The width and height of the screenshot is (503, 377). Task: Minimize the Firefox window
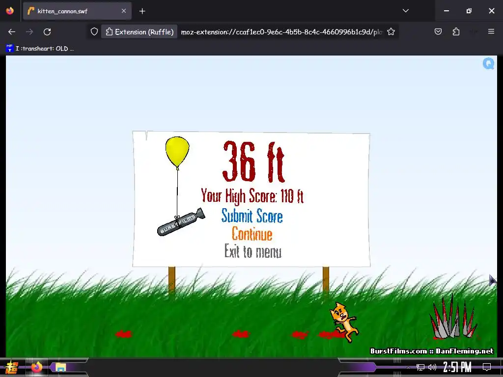point(446,11)
